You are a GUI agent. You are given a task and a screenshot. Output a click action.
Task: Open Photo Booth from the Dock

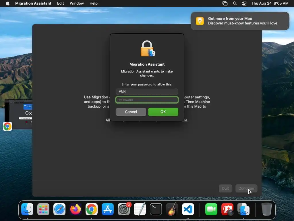(x=227, y=209)
